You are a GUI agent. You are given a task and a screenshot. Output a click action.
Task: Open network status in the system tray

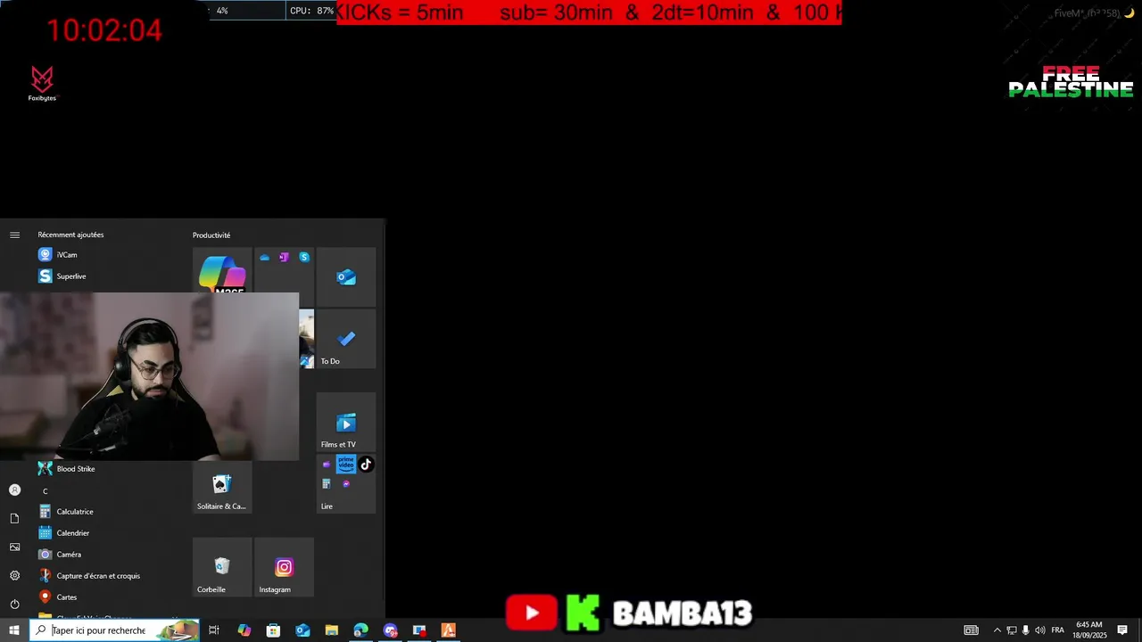coord(1012,630)
